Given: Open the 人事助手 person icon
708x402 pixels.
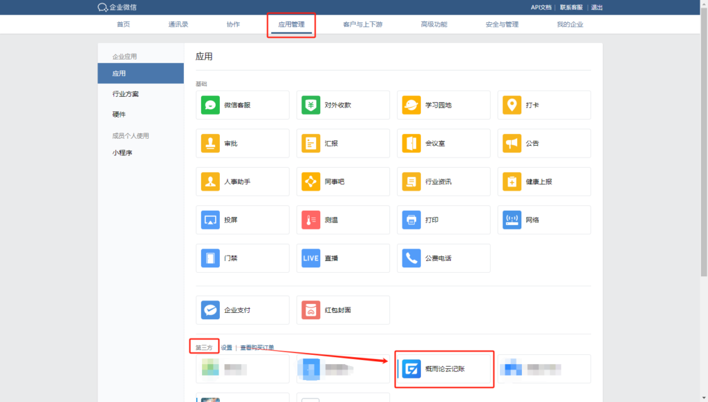Looking at the screenshot, I should coord(210,182).
